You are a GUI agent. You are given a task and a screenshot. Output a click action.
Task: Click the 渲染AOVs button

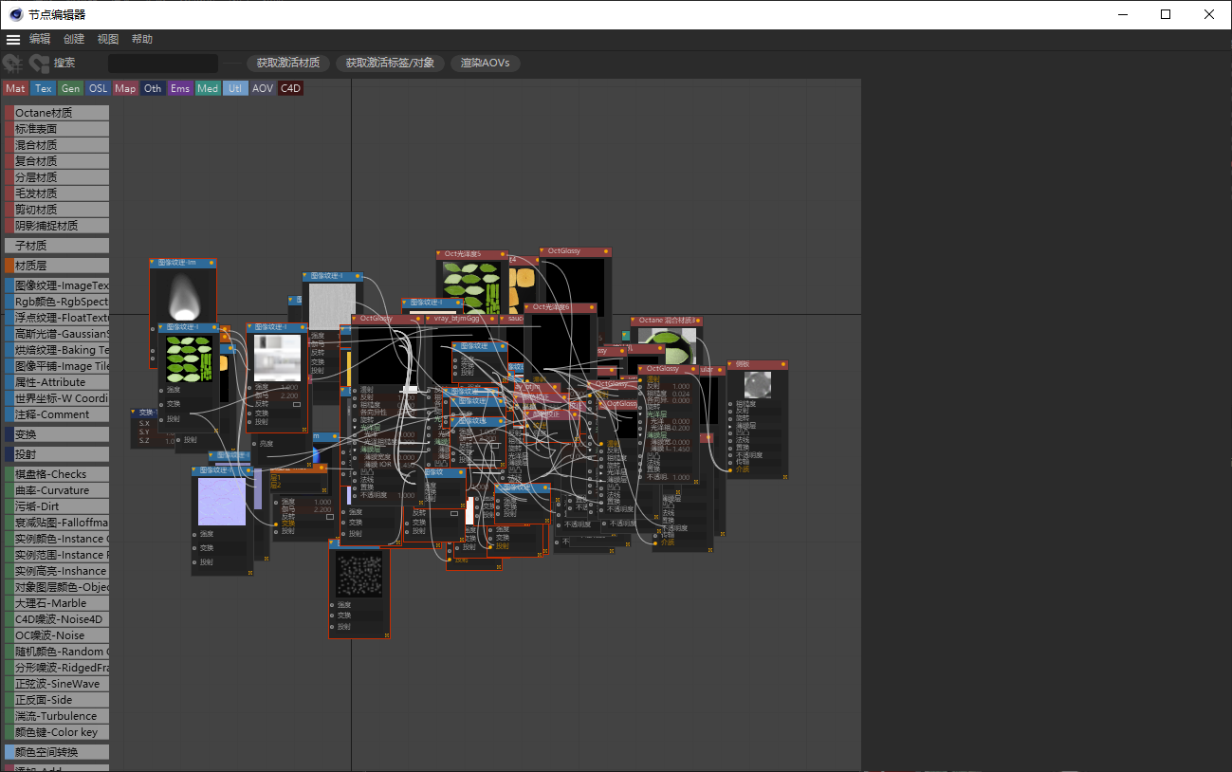486,64
